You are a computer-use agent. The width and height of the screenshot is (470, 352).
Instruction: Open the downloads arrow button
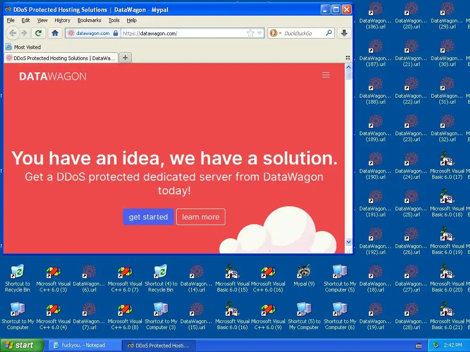(344, 33)
